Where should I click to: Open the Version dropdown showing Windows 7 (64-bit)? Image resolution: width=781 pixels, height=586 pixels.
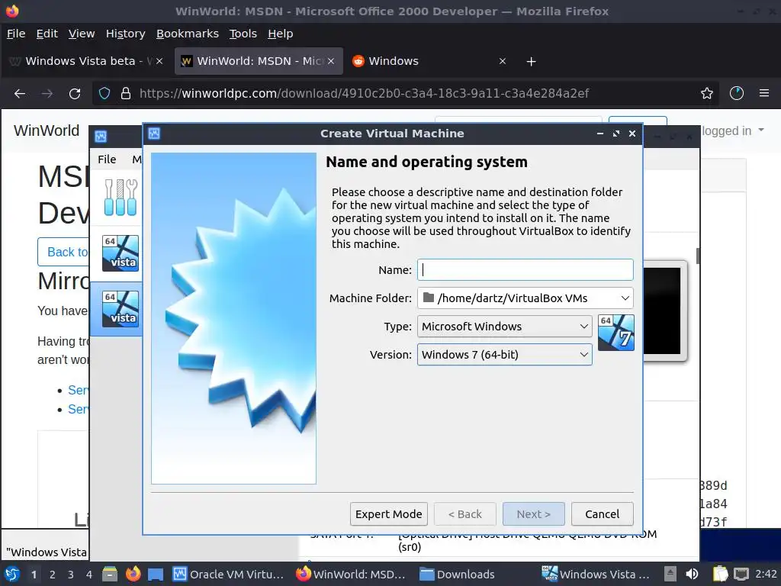(505, 355)
